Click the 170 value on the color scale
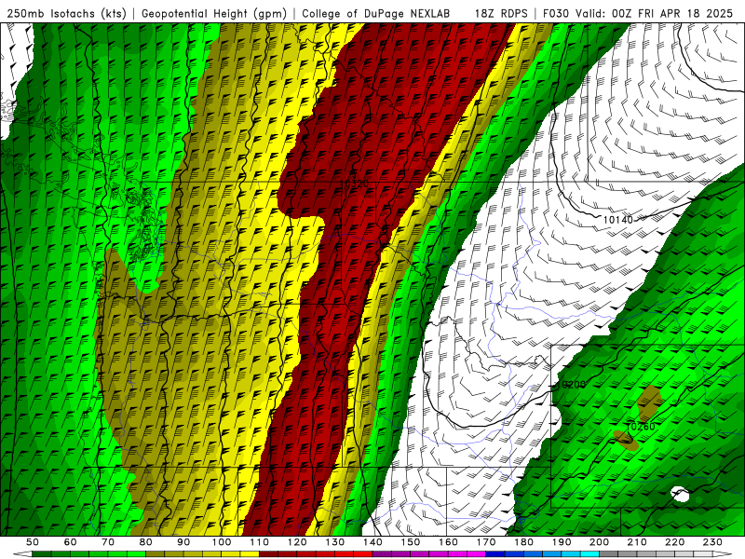 click(486, 542)
